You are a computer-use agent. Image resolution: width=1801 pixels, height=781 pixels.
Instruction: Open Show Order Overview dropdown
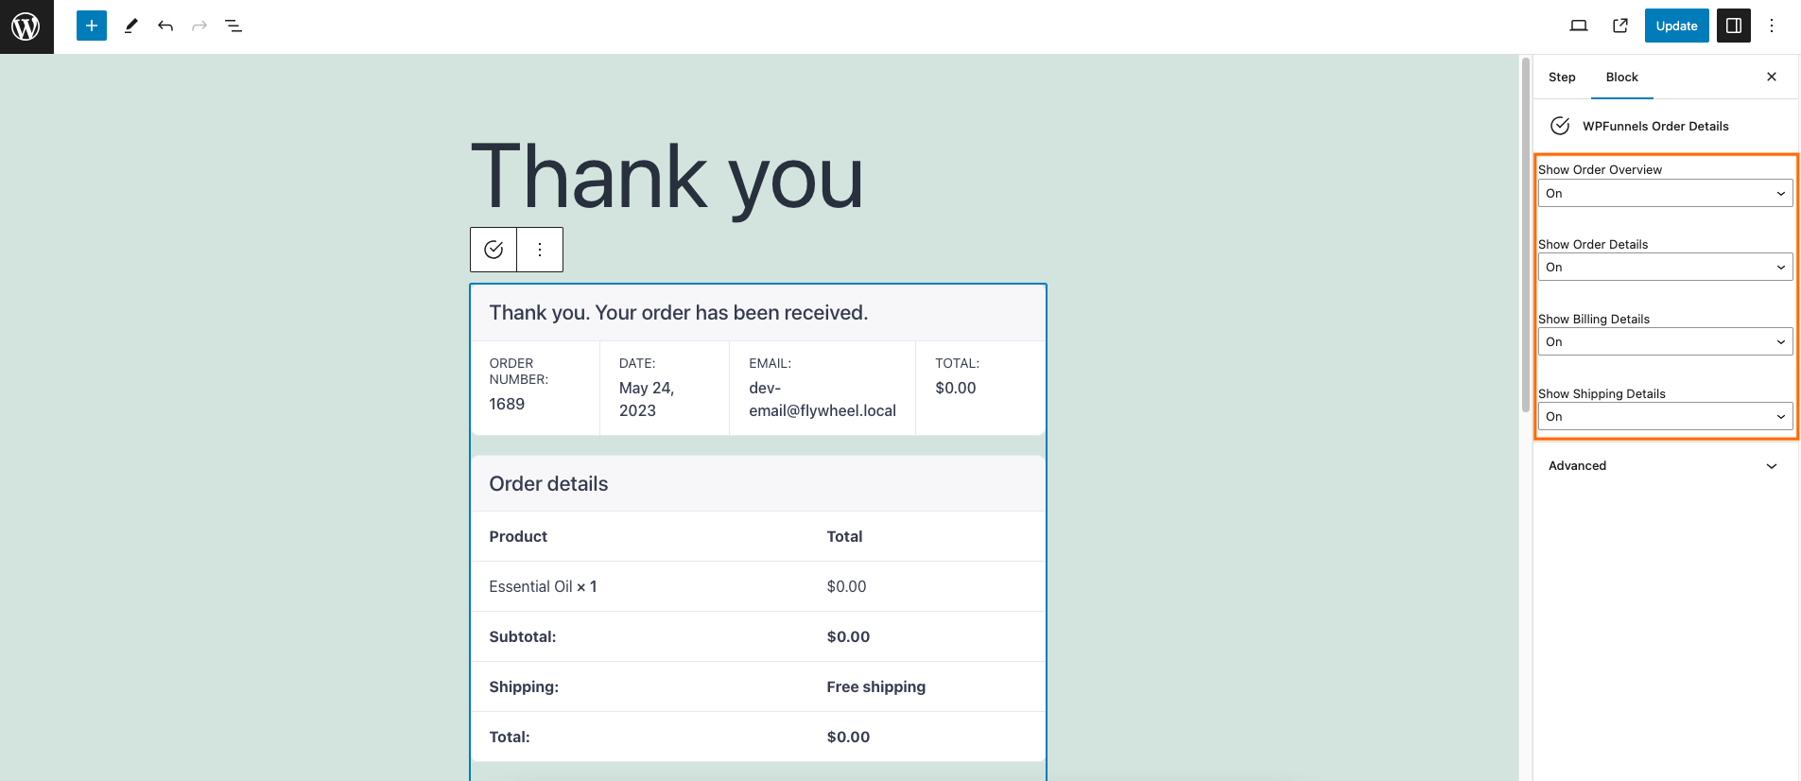point(1666,193)
